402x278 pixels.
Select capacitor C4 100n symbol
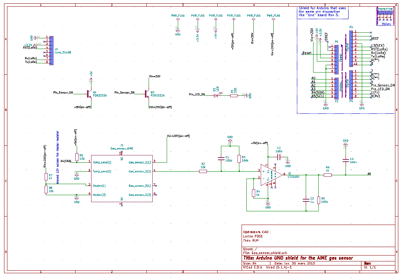346,161
